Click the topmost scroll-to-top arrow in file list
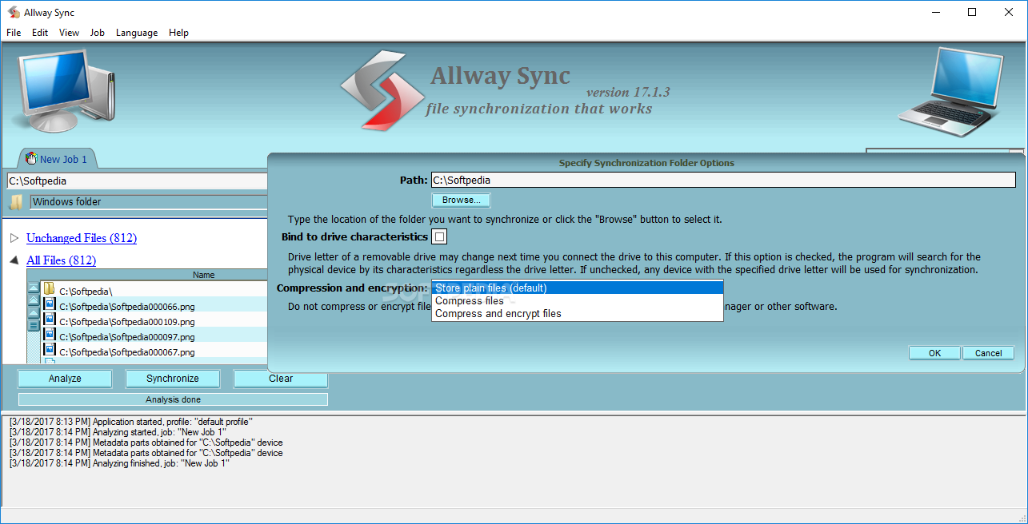 (34, 288)
